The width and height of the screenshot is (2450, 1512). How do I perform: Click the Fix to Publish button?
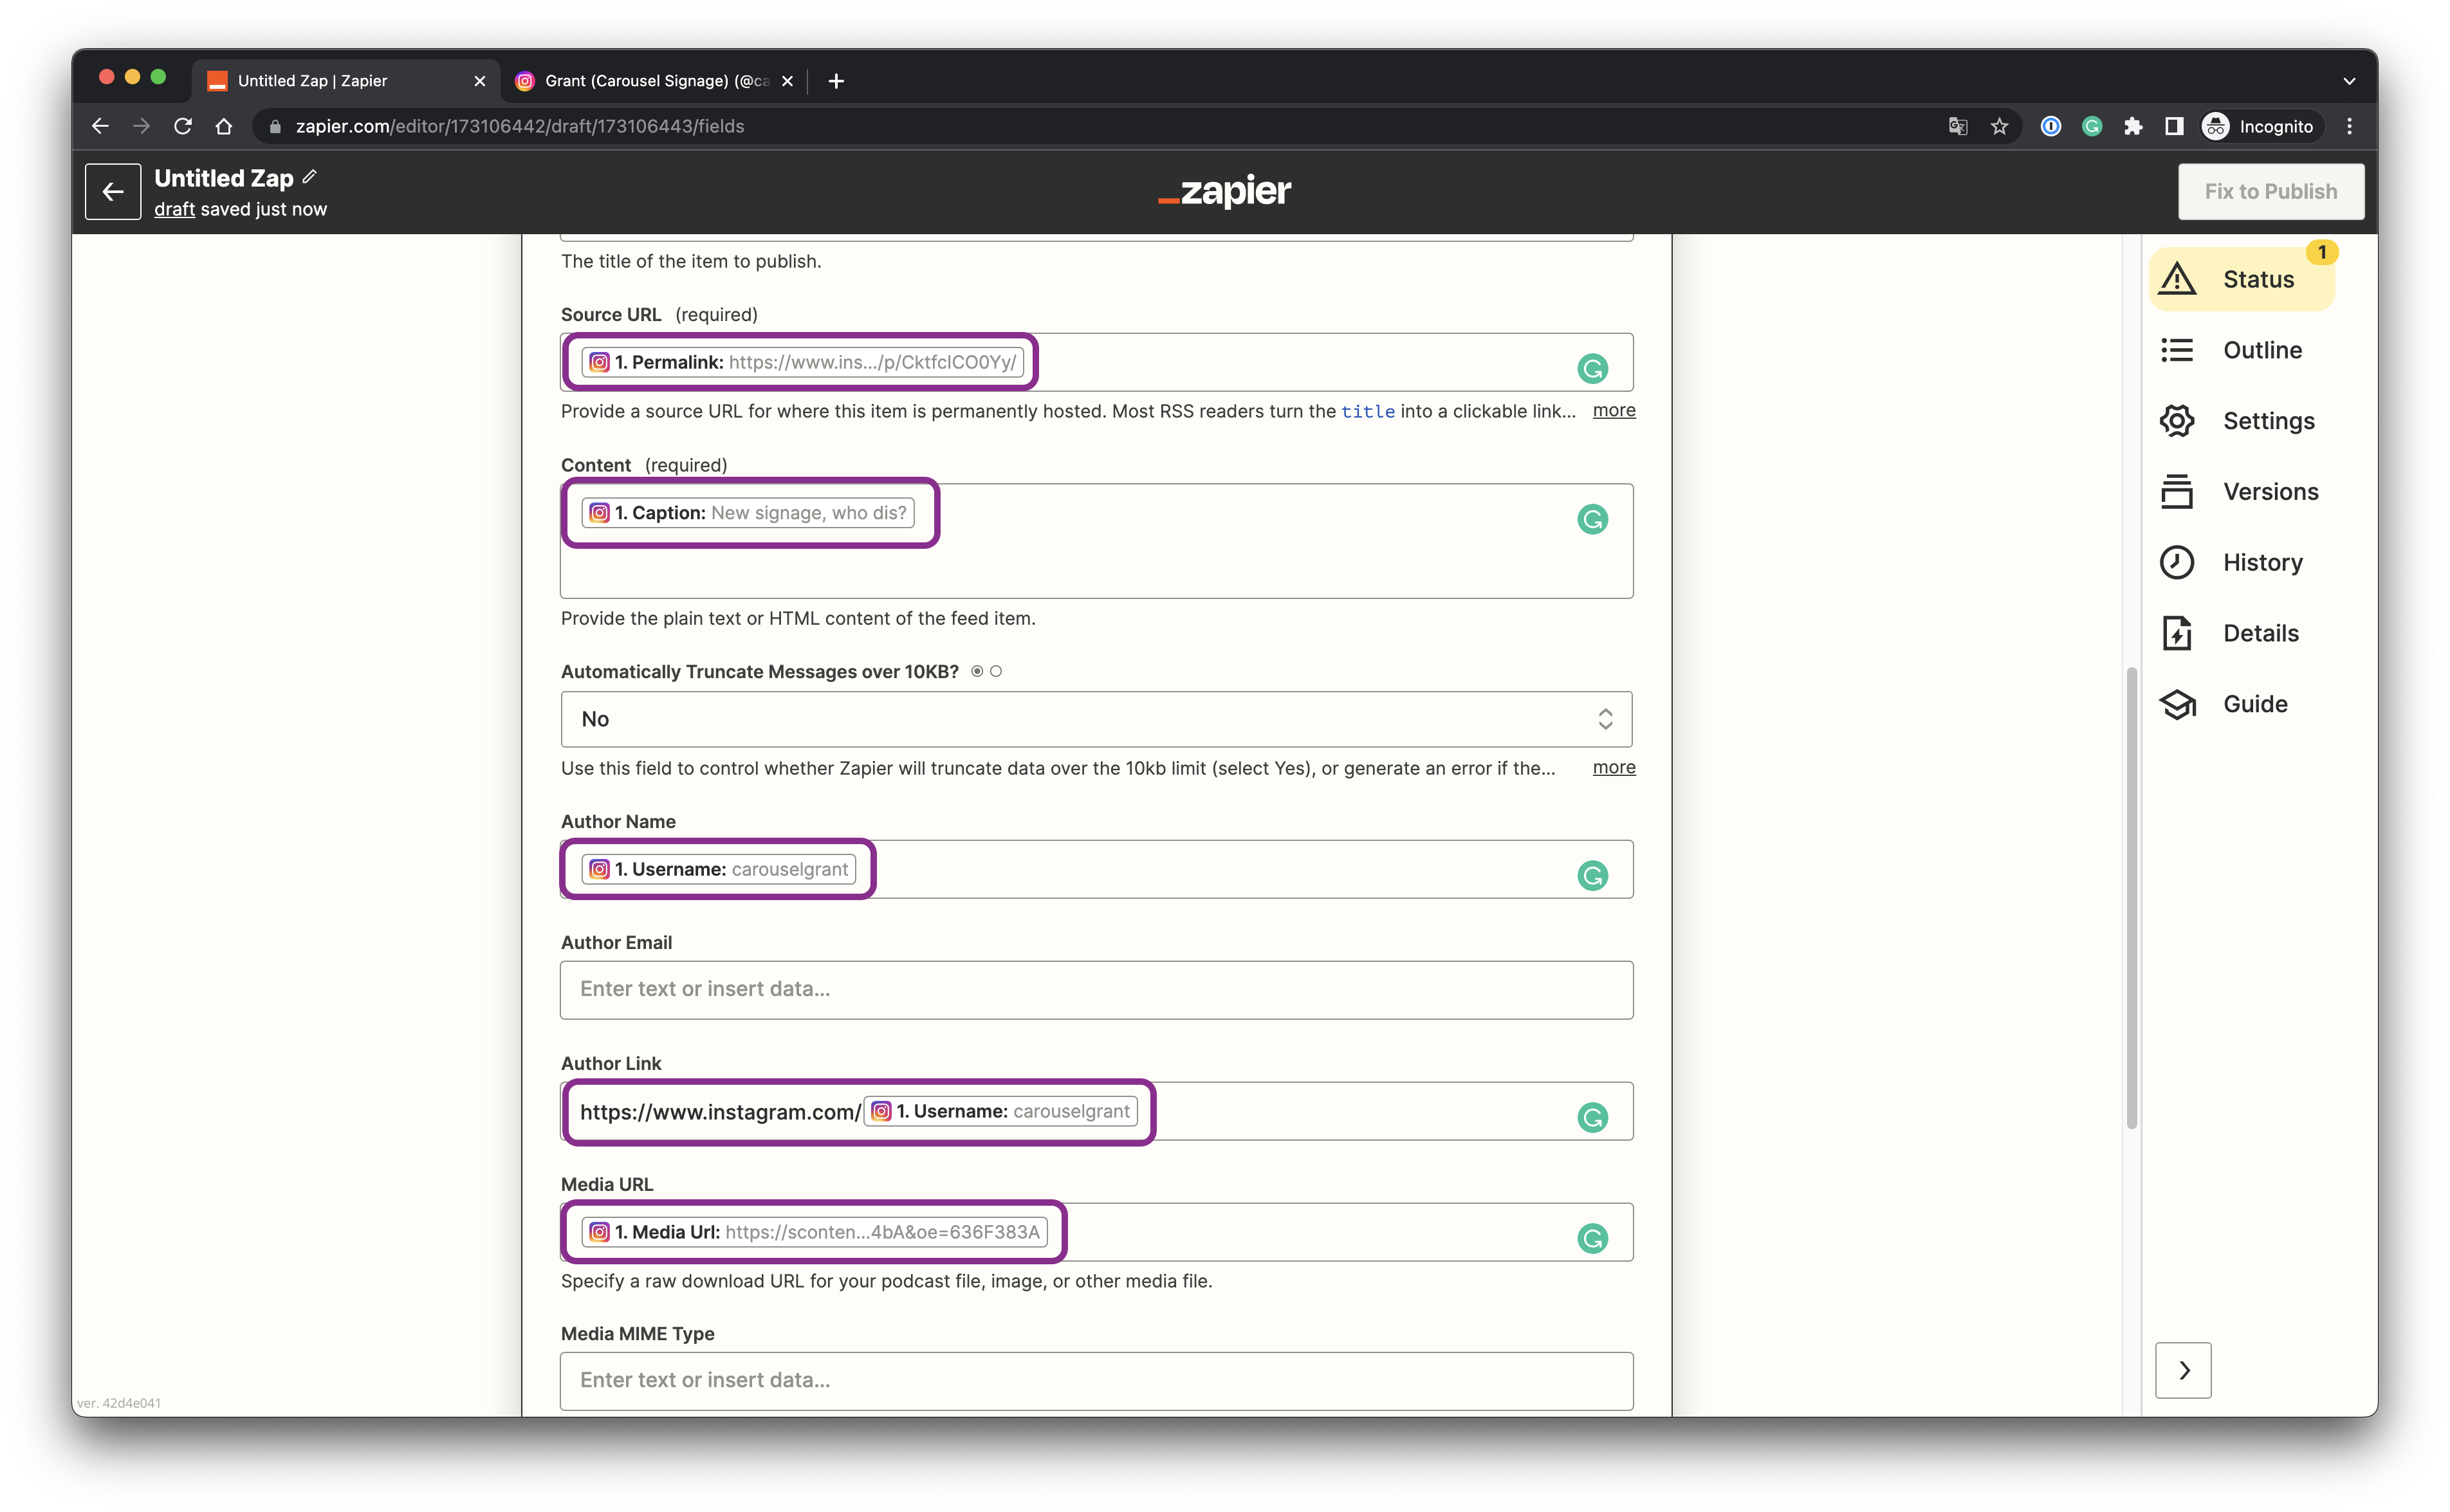pyautogui.click(x=2271, y=191)
